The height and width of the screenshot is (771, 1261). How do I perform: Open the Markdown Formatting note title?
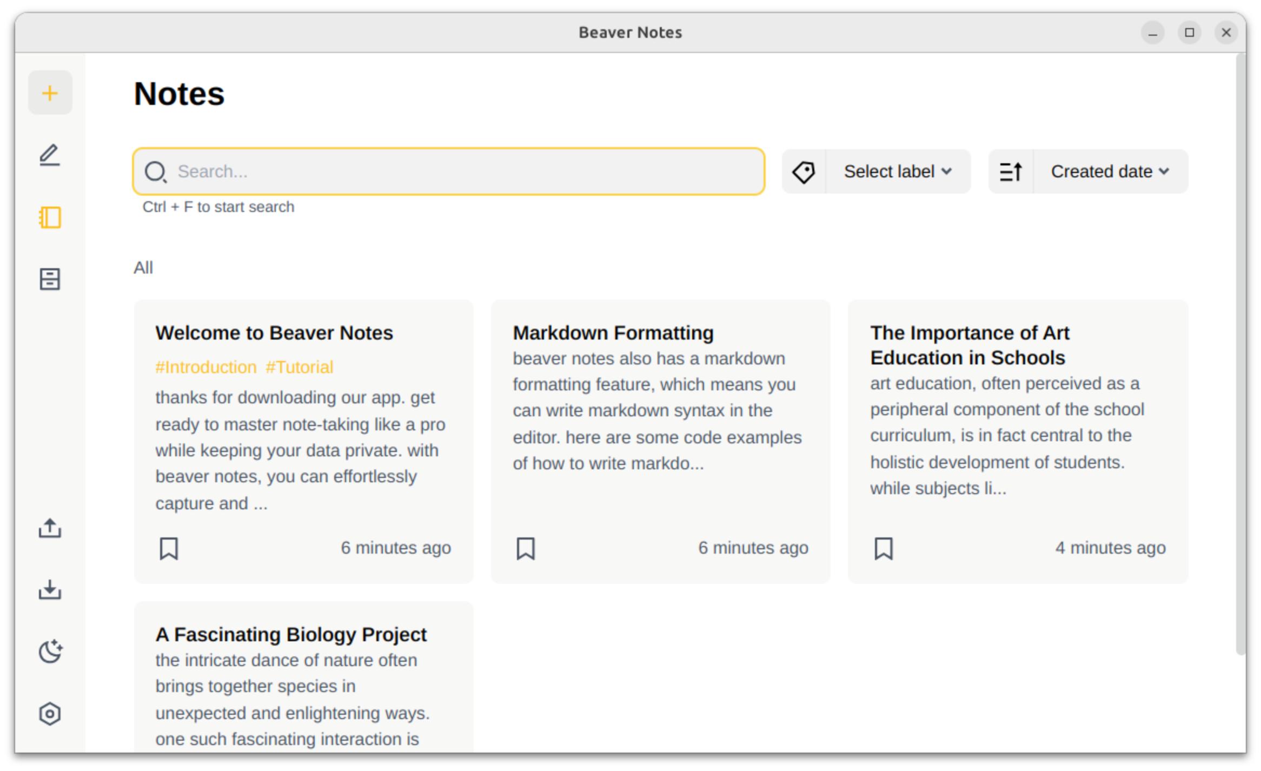[x=613, y=333]
